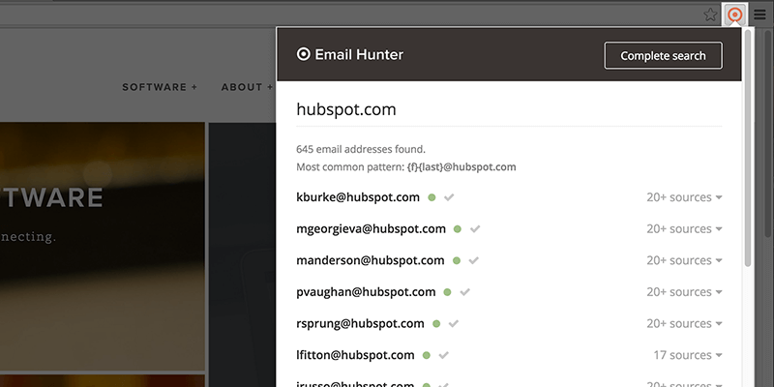Expand sources for manderson@hubspot.com
The height and width of the screenshot is (387, 774).
(x=684, y=260)
